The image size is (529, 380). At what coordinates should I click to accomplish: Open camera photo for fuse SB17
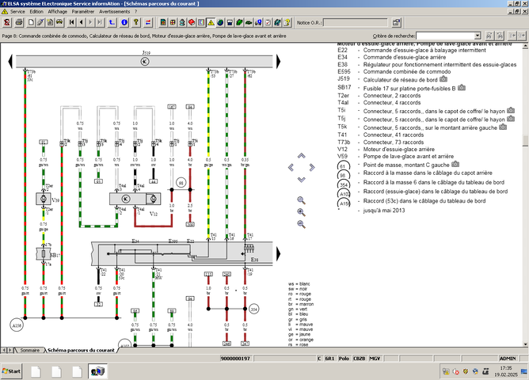(463, 88)
